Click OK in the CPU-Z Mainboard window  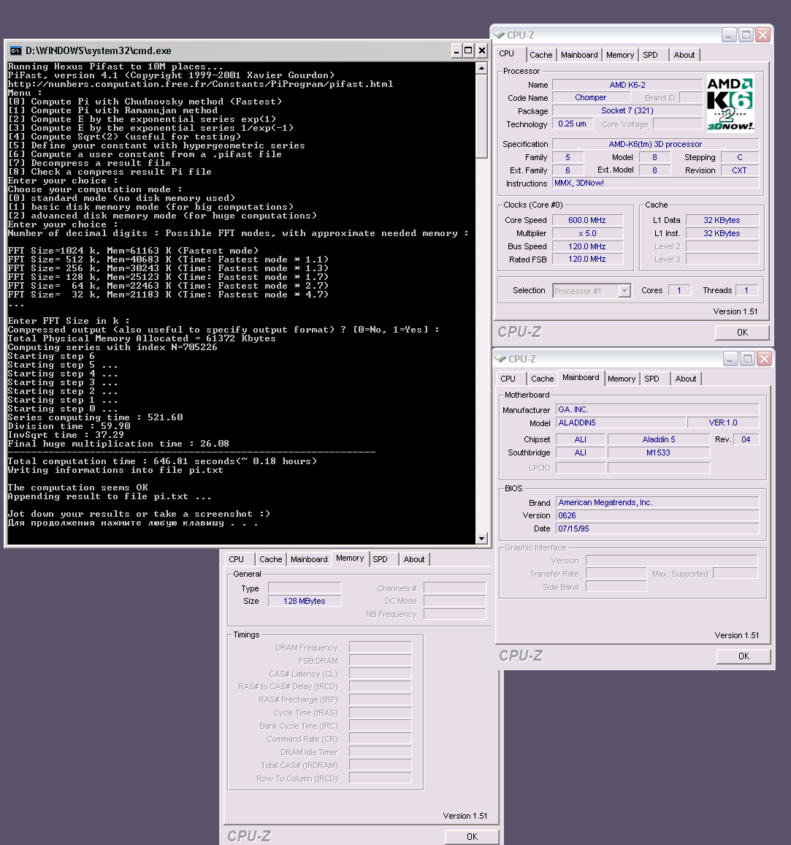[x=744, y=656]
